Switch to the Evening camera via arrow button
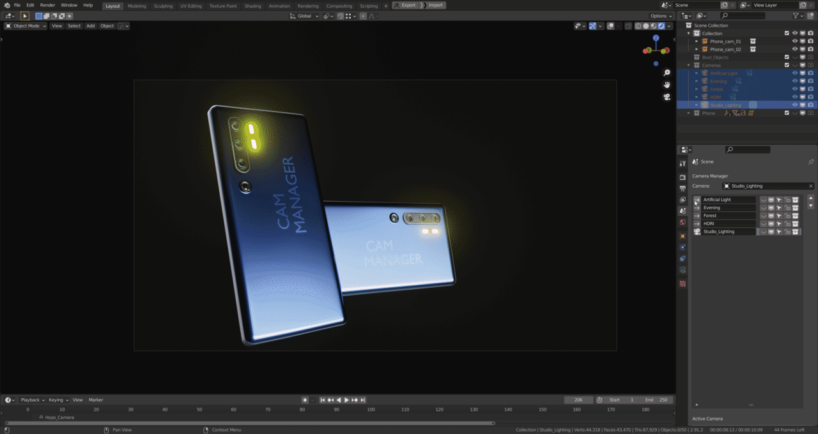The width and height of the screenshot is (818, 434). point(697,208)
